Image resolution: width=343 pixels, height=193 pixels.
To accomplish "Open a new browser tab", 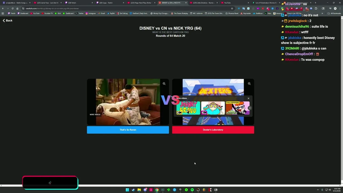I will (315, 3).
